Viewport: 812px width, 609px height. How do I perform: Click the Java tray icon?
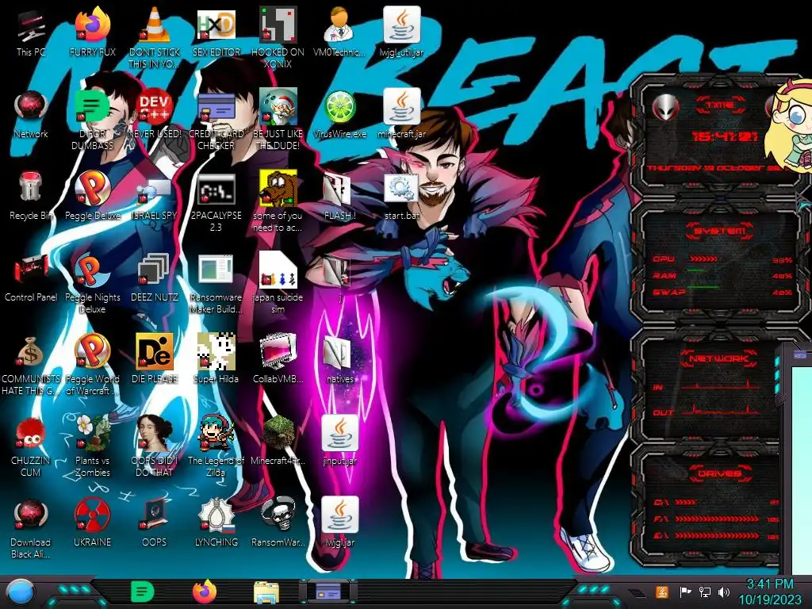click(661, 592)
